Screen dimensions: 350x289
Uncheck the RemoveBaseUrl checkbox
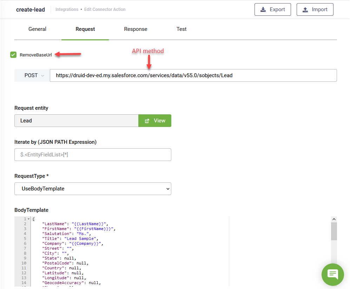(x=13, y=55)
